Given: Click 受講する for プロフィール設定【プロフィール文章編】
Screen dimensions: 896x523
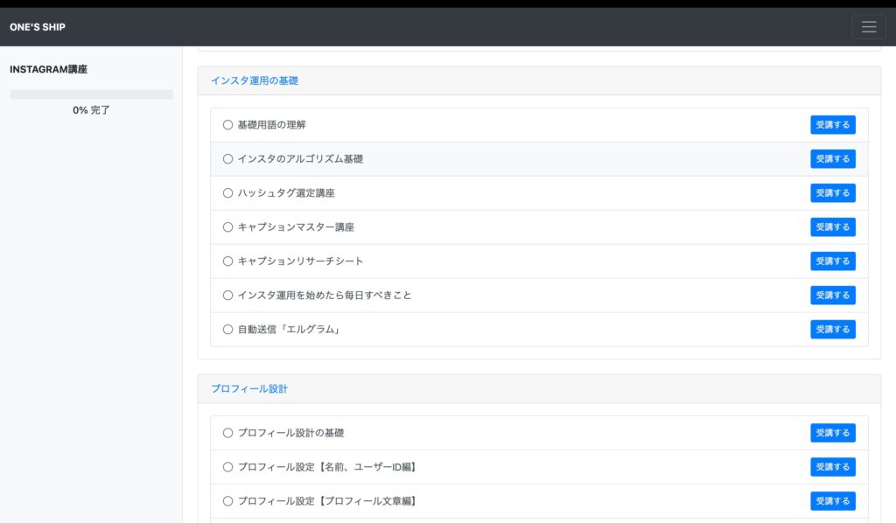Looking at the screenshot, I should 833,501.
